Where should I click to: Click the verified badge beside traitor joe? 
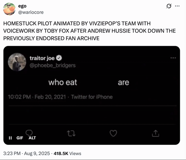point(58,58)
